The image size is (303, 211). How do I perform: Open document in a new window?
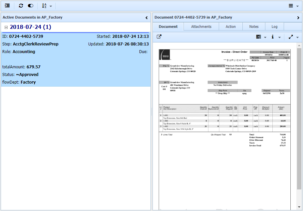tap(159, 37)
